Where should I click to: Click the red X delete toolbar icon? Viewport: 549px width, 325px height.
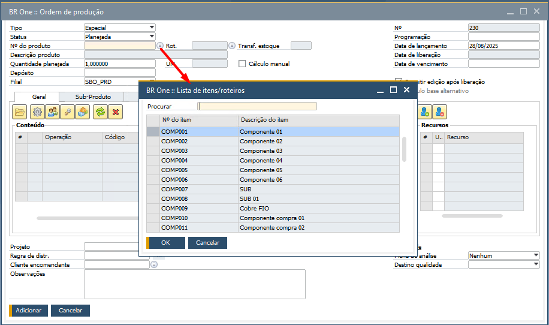click(x=116, y=112)
